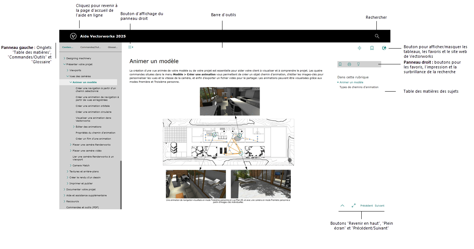Open Lier une caméra Renderworks à un viewport

pos(93,158)
